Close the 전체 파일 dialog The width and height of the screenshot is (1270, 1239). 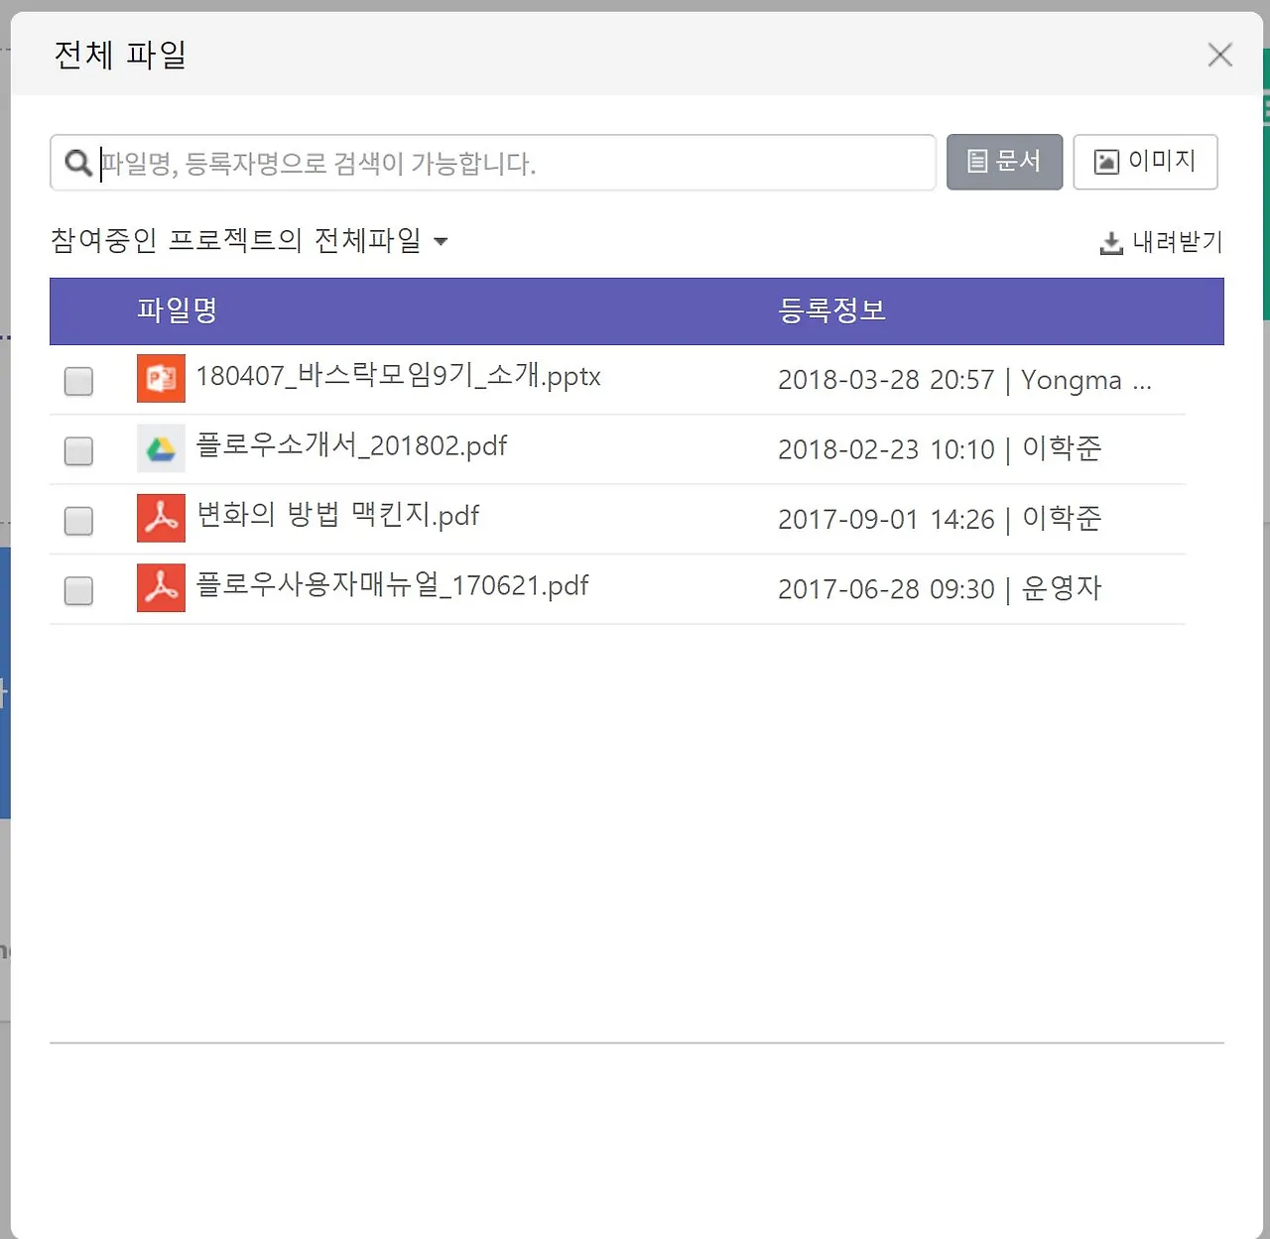coord(1220,55)
